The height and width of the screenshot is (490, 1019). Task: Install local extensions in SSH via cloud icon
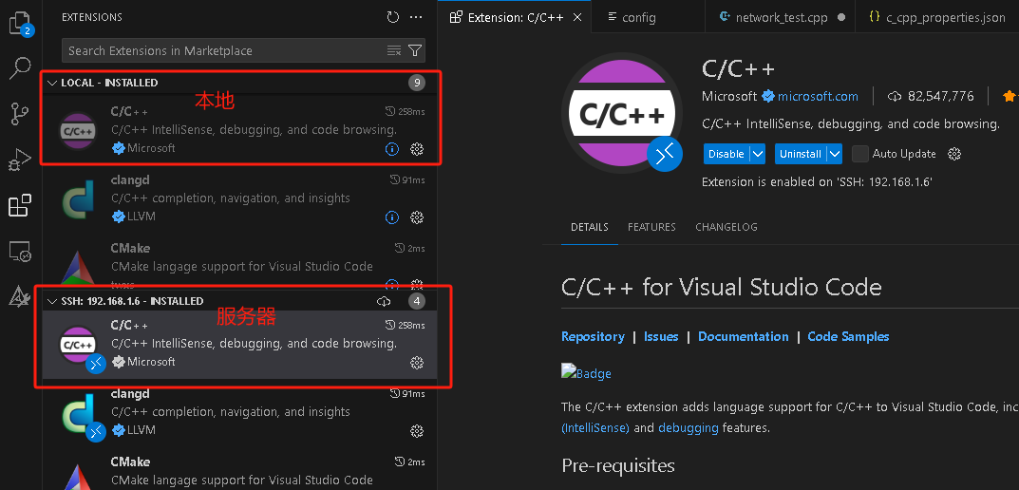pyautogui.click(x=384, y=301)
